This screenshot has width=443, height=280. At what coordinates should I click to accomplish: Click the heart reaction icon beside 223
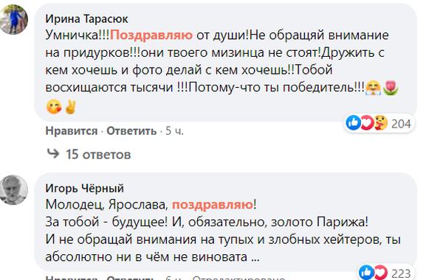(x=380, y=273)
